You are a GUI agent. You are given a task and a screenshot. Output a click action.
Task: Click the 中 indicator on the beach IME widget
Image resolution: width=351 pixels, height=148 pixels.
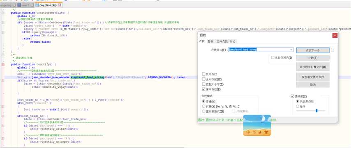[248, 132]
